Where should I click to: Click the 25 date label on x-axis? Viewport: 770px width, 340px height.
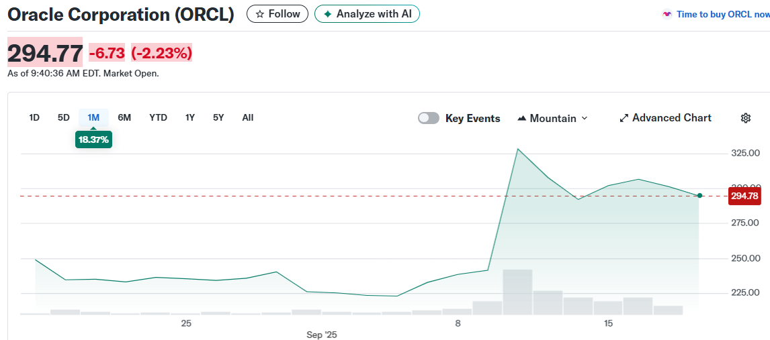pos(186,323)
